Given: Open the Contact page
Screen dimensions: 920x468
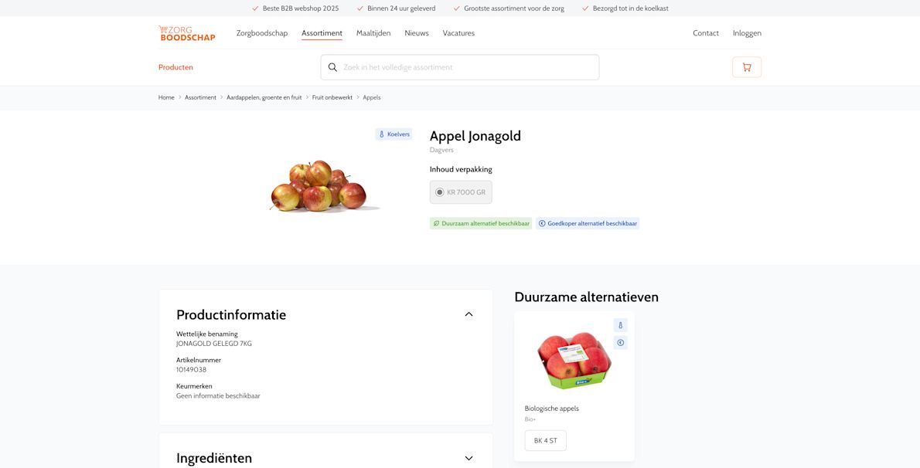Looking at the screenshot, I should (704, 32).
